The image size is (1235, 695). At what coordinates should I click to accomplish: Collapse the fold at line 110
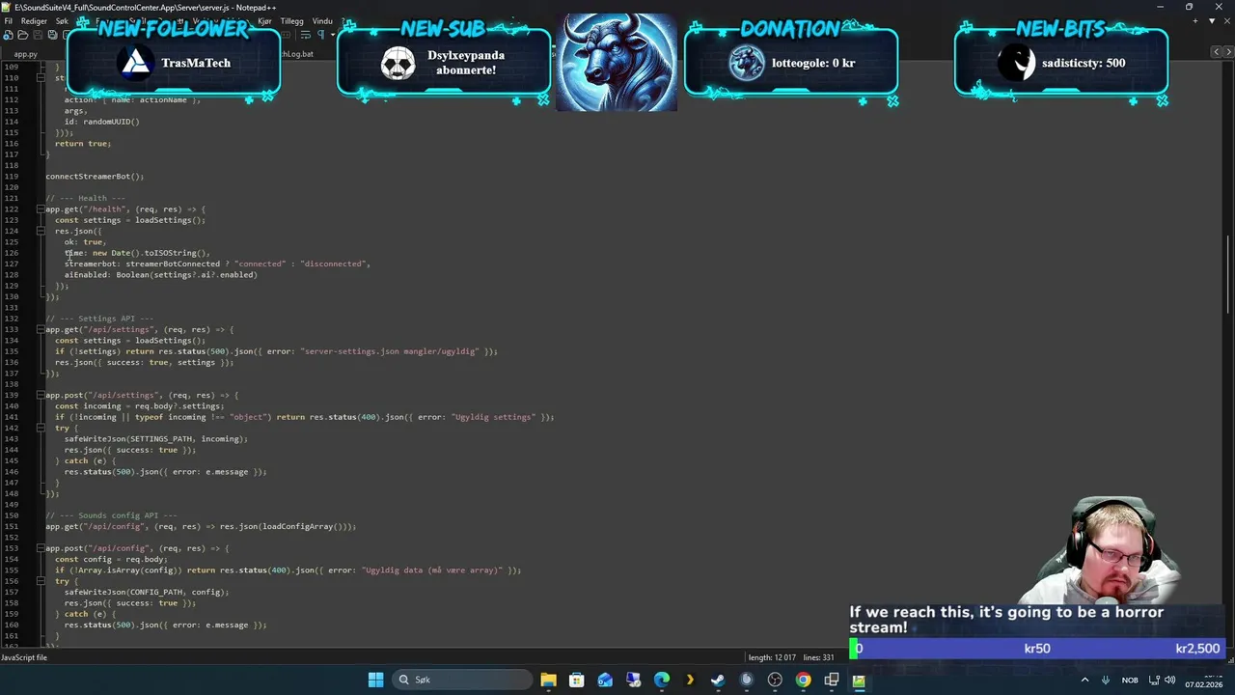point(41,77)
